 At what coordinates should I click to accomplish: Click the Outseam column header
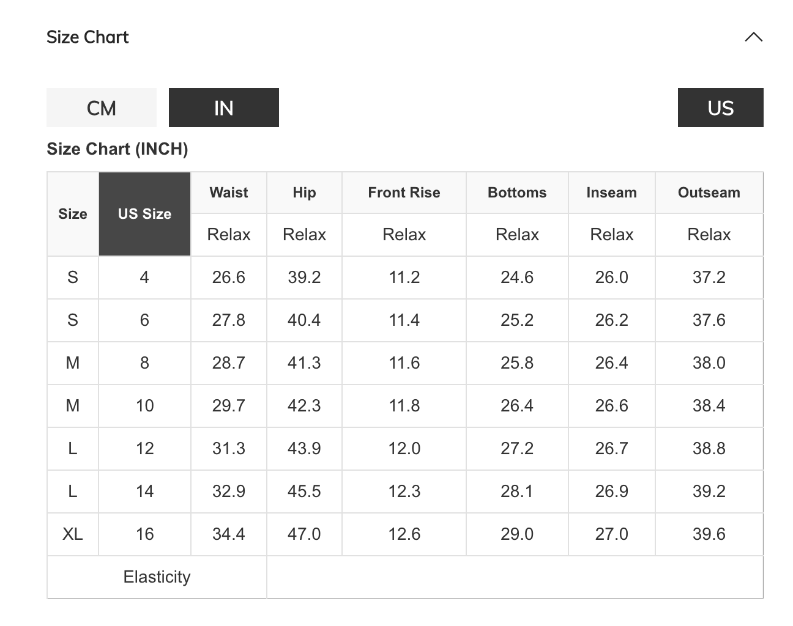point(709,193)
